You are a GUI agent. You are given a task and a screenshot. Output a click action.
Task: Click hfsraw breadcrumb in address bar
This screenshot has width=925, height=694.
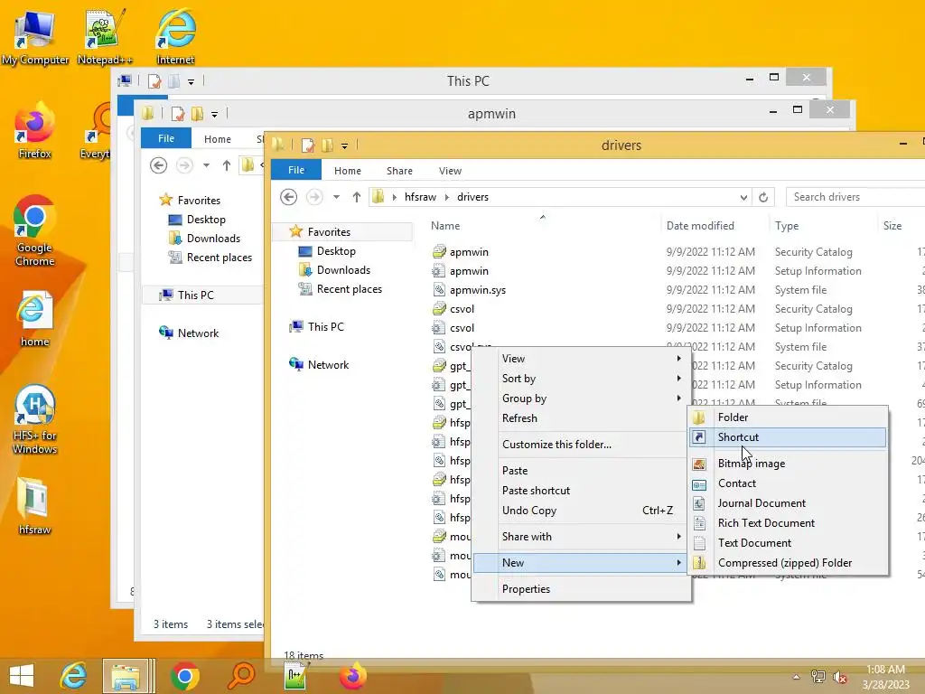point(420,197)
